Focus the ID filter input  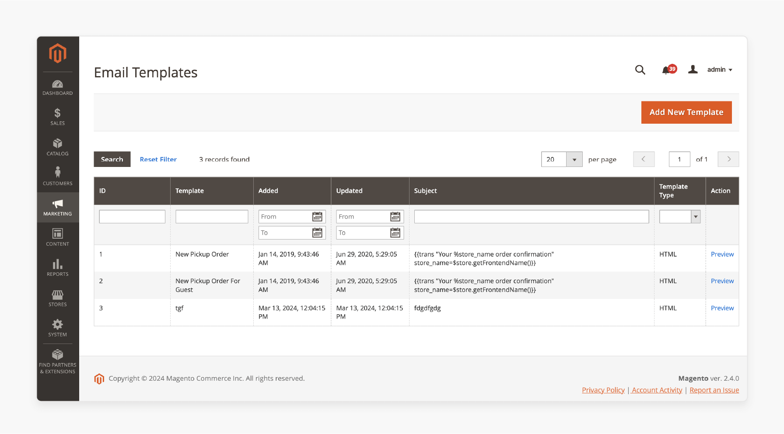coord(132,217)
